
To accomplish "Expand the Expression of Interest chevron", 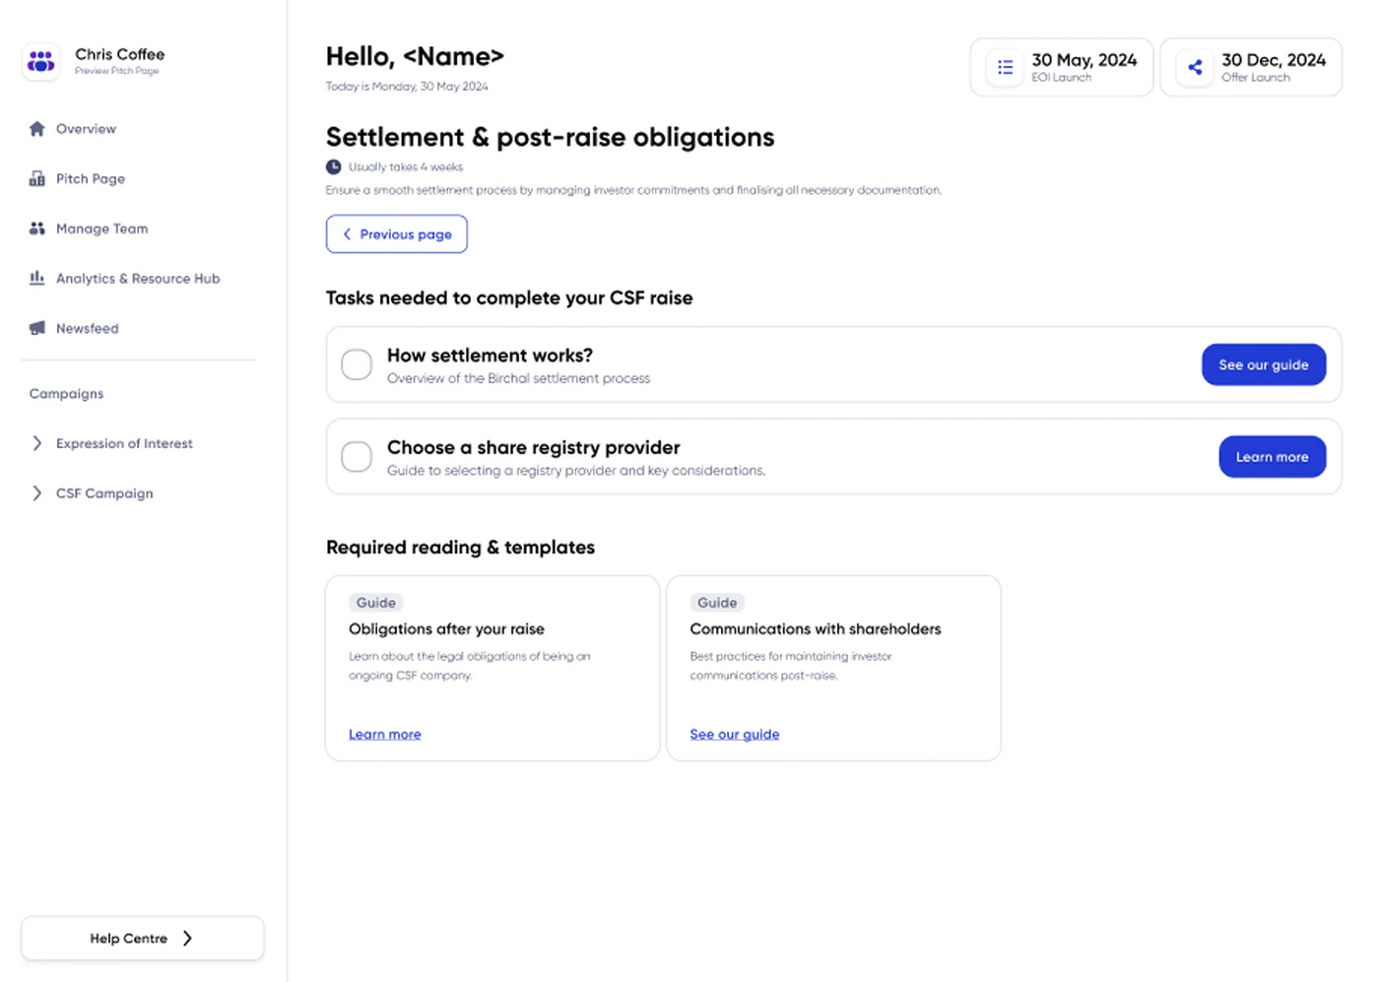I will 37,443.
